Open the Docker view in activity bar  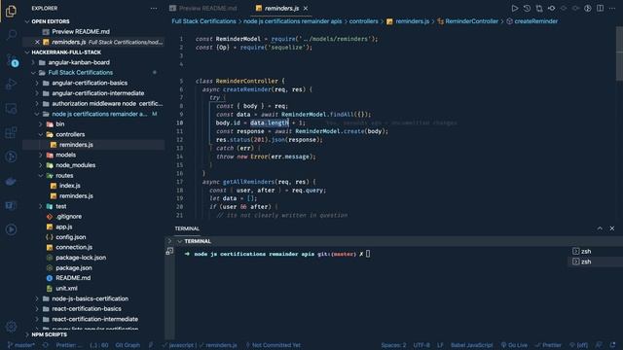tap(11, 182)
